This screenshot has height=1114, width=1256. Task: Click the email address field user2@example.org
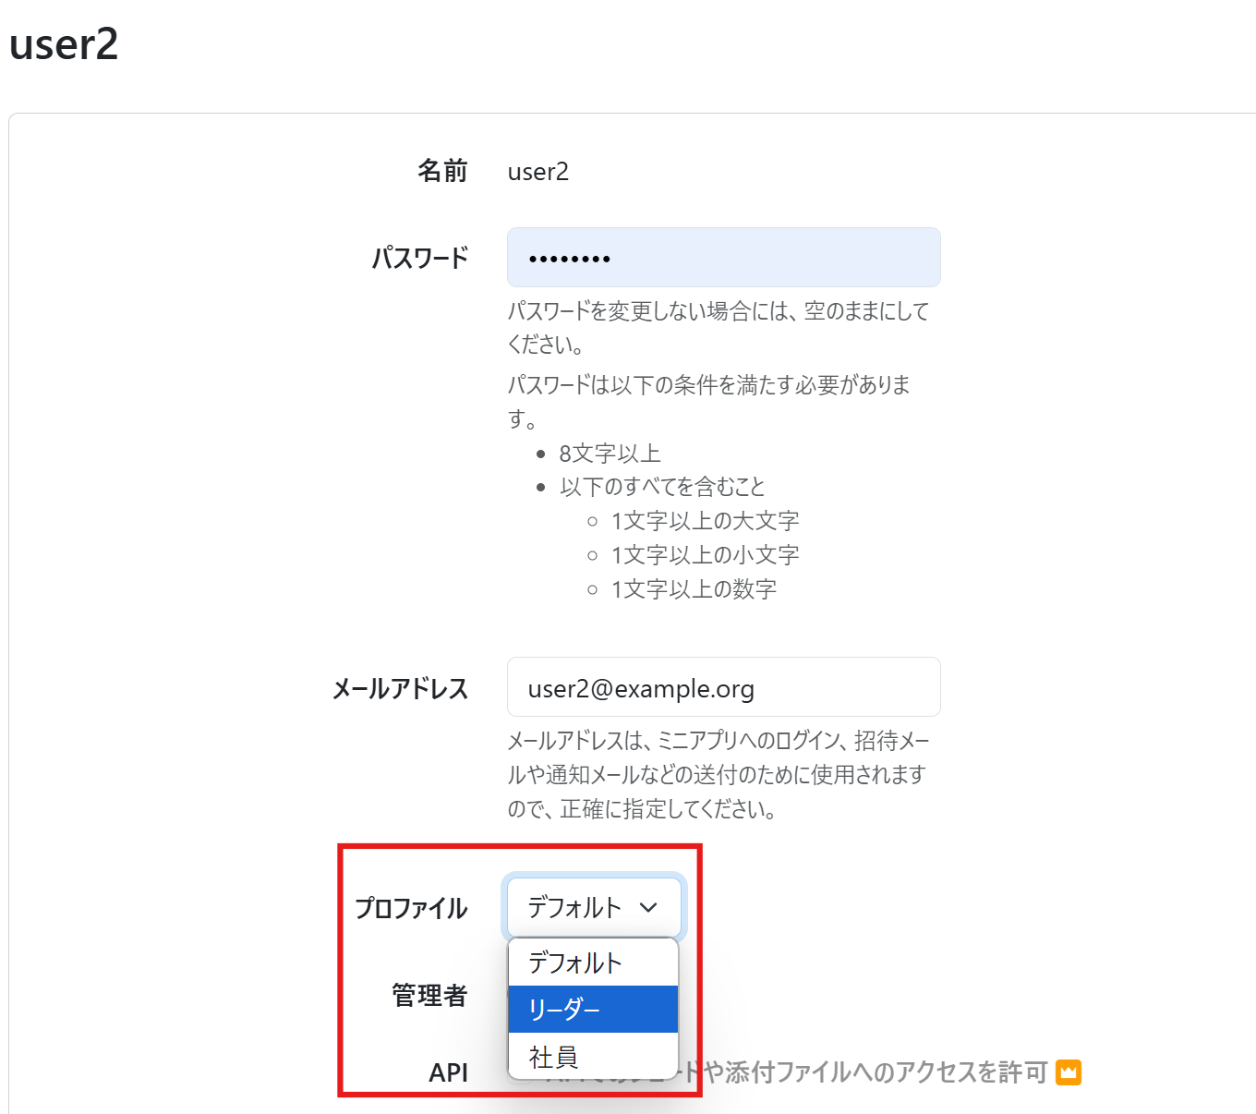tap(723, 687)
